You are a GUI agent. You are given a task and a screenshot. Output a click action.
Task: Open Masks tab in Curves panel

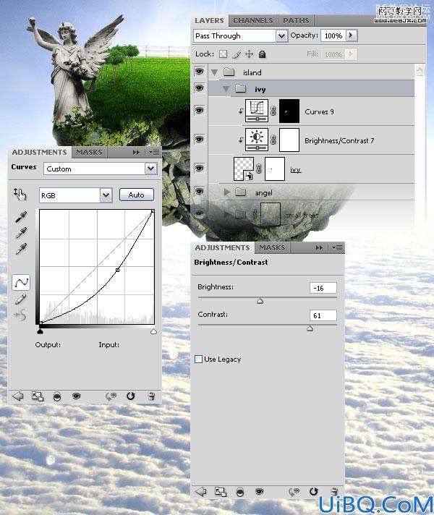coord(89,153)
